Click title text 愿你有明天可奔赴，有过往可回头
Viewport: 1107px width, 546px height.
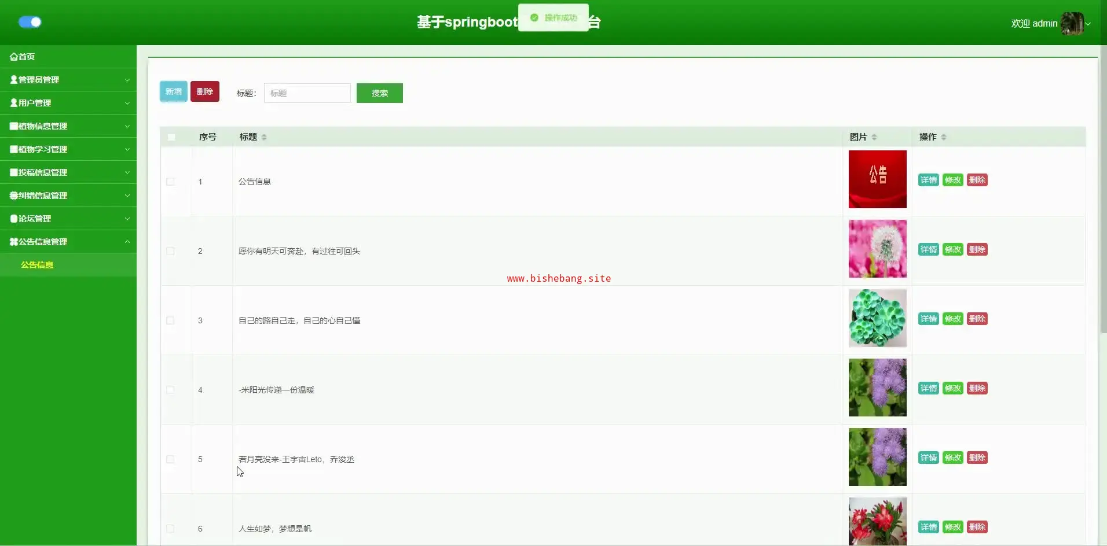299,251
